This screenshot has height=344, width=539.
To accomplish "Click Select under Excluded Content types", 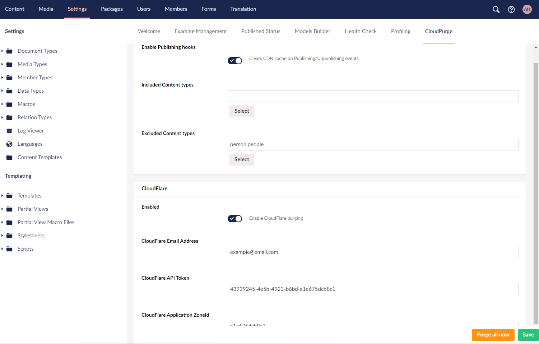I will click(x=242, y=160).
